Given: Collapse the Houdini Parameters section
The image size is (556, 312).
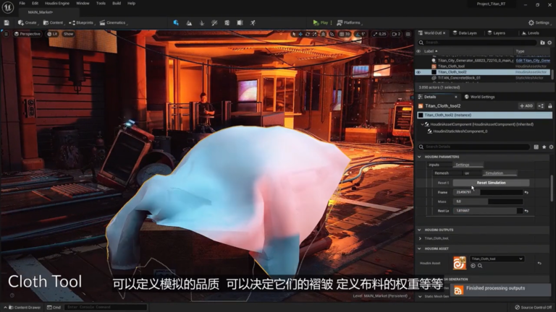Looking at the screenshot, I should [419, 157].
